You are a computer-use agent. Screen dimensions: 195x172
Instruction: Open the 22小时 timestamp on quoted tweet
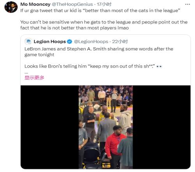pos(120,41)
